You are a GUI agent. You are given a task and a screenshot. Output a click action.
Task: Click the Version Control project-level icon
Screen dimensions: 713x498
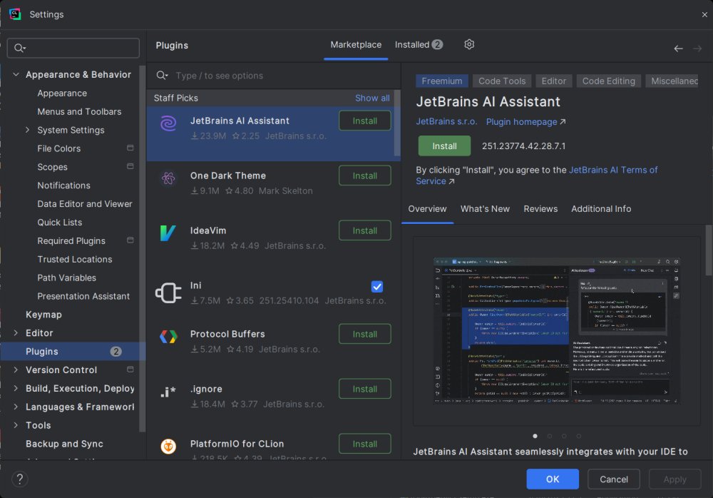click(130, 369)
